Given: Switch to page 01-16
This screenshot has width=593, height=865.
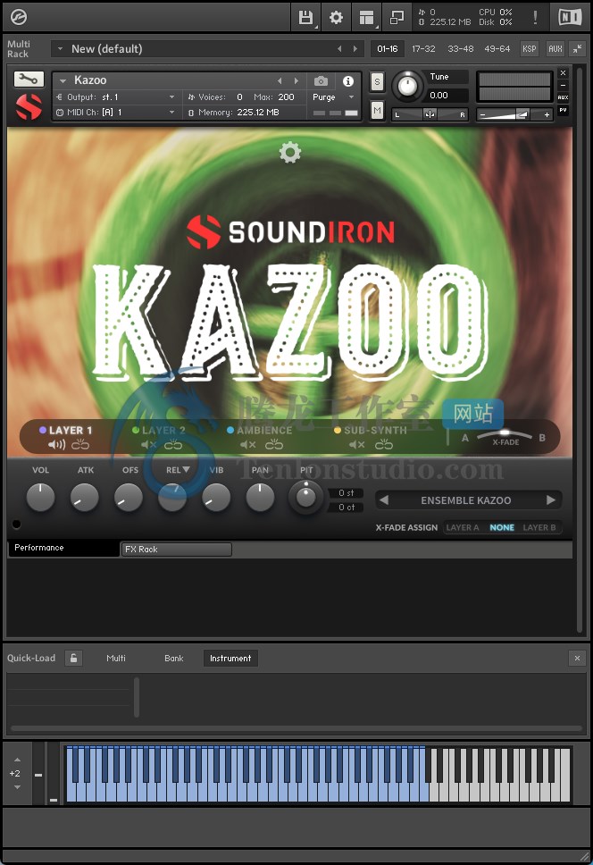Looking at the screenshot, I should (388, 48).
